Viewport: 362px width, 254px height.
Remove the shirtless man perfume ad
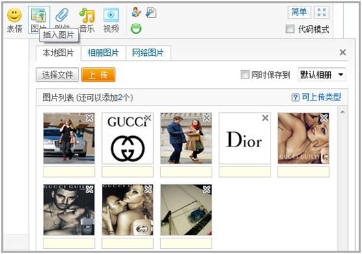pyautogui.click(x=90, y=189)
